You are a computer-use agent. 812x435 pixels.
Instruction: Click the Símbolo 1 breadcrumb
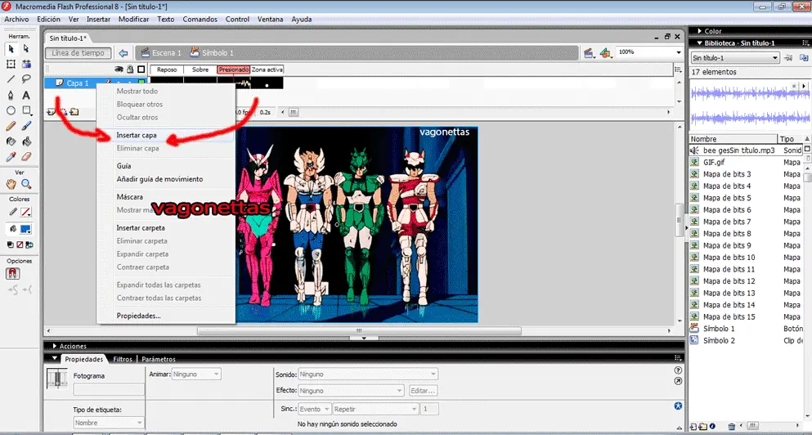[211, 53]
